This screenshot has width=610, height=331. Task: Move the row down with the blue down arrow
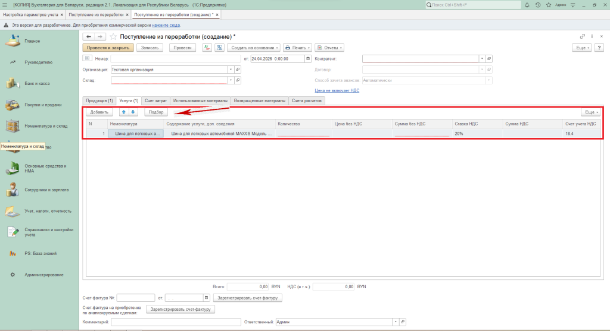click(x=133, y=112)
